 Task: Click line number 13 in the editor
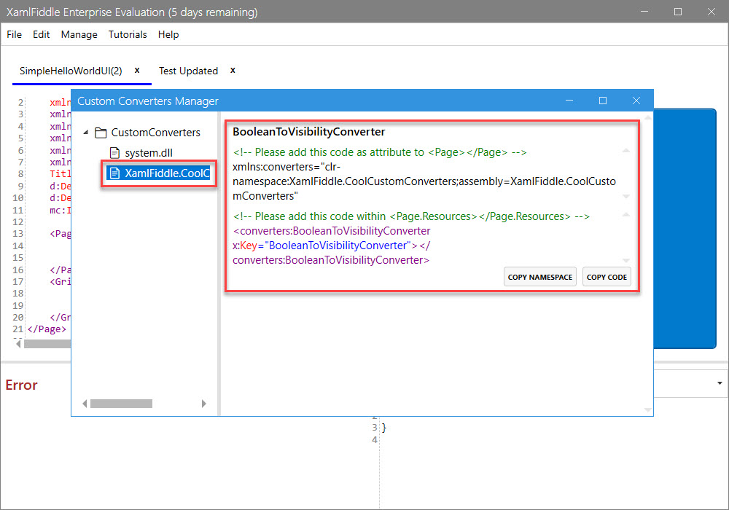tap(17, 234)
